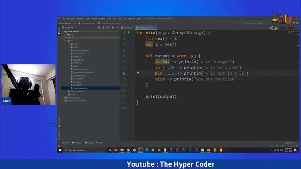Image resolution: width=301 pixels, height=169 pixels.
Task: Open Microsoft Edge from the taskbar
Action: click(x=147, y=150)
